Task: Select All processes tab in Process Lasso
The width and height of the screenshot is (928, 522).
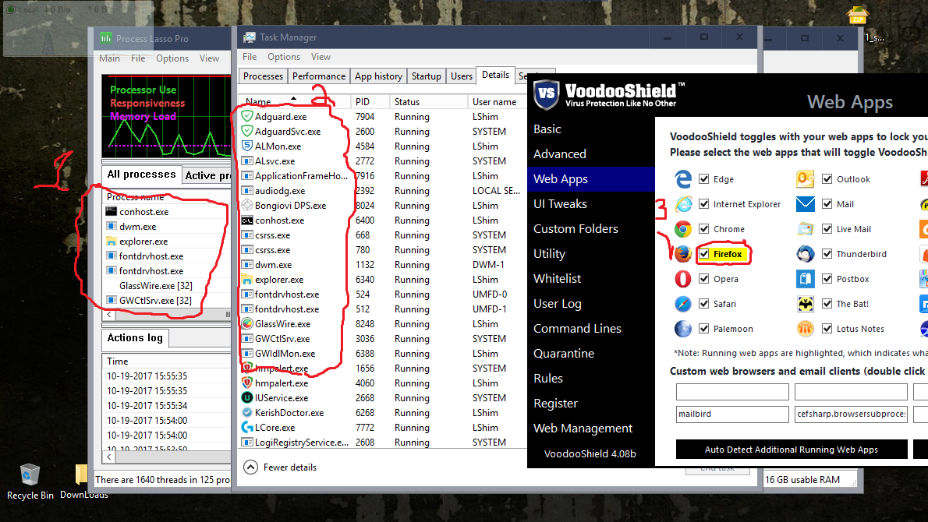Action: pos(141,175)
